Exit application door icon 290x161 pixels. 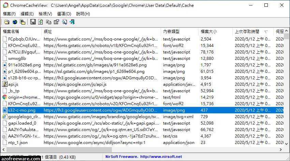point(72,22)
